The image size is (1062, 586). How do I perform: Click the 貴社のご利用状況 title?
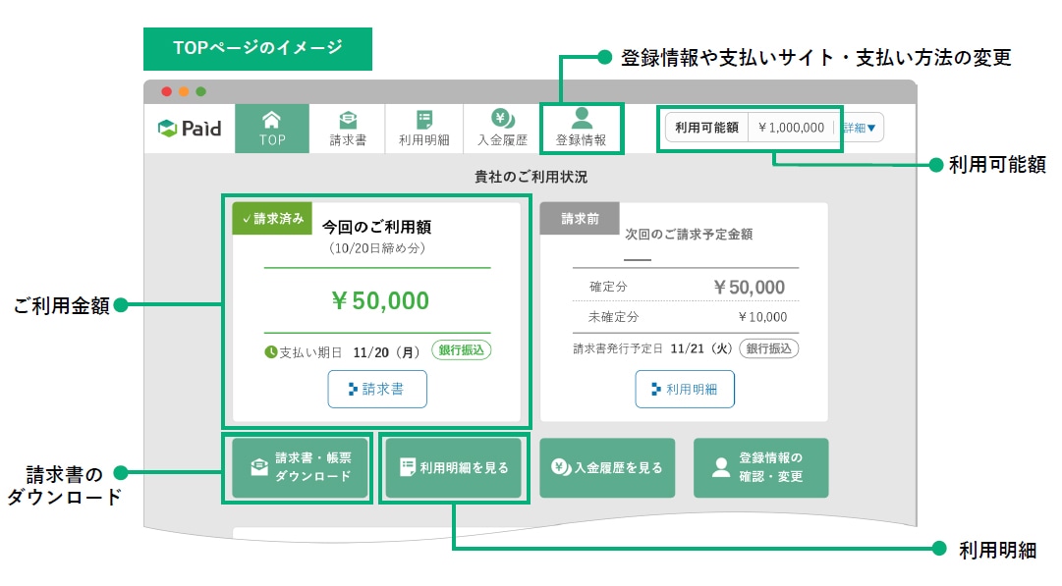[531, 178]
